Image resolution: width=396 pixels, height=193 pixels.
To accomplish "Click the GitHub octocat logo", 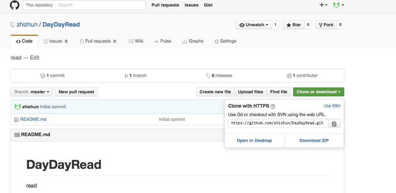I will pos(15,5).
